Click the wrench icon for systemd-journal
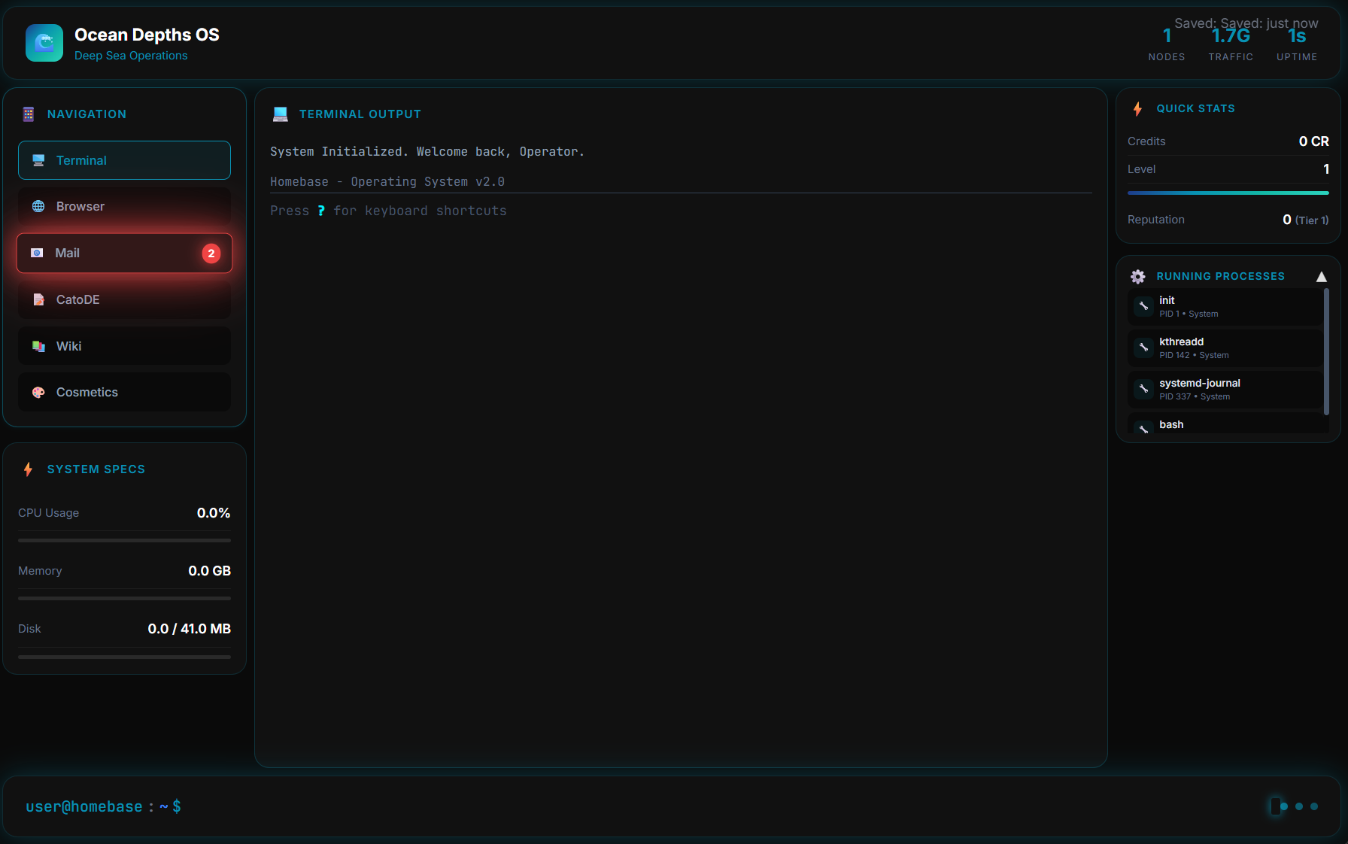 coord(1143,389)
